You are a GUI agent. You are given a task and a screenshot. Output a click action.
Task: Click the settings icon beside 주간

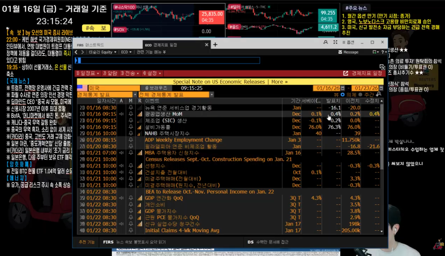(378, 94)
